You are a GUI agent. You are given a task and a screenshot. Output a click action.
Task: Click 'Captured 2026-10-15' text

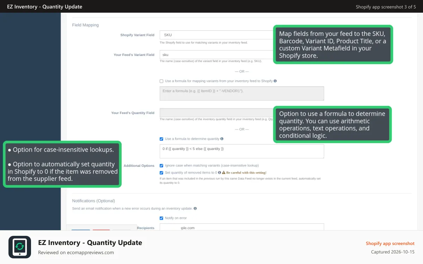[x=393, y=252]
